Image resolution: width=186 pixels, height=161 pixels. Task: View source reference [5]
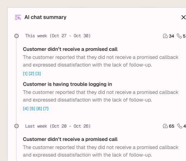(x=32, y=109)
